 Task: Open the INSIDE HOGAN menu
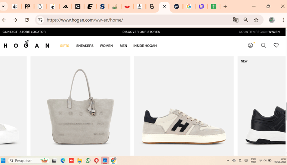click(x=145, y=46)
